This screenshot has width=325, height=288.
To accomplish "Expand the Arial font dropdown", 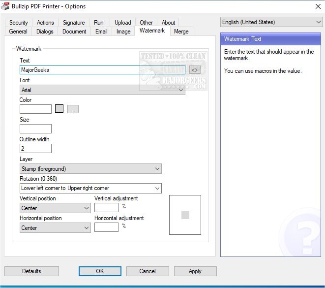I will 102,90.
